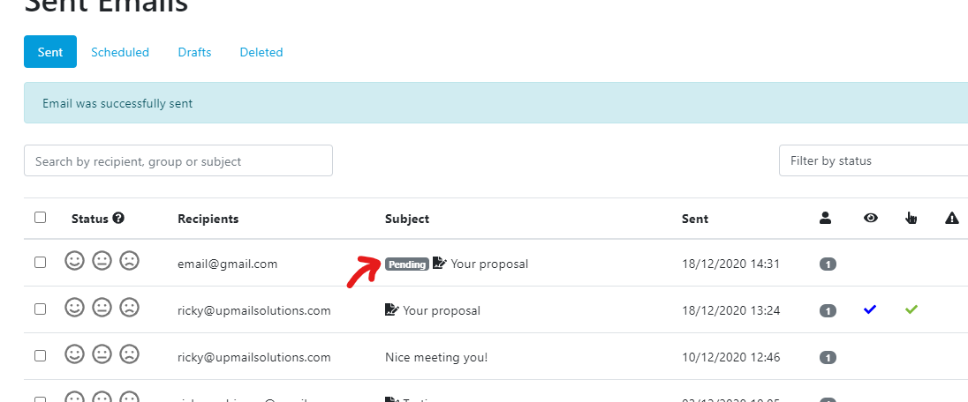Check the box for email@gmail.com row
Viewport: 968px width, 402px height.
[x=40, y=263]
